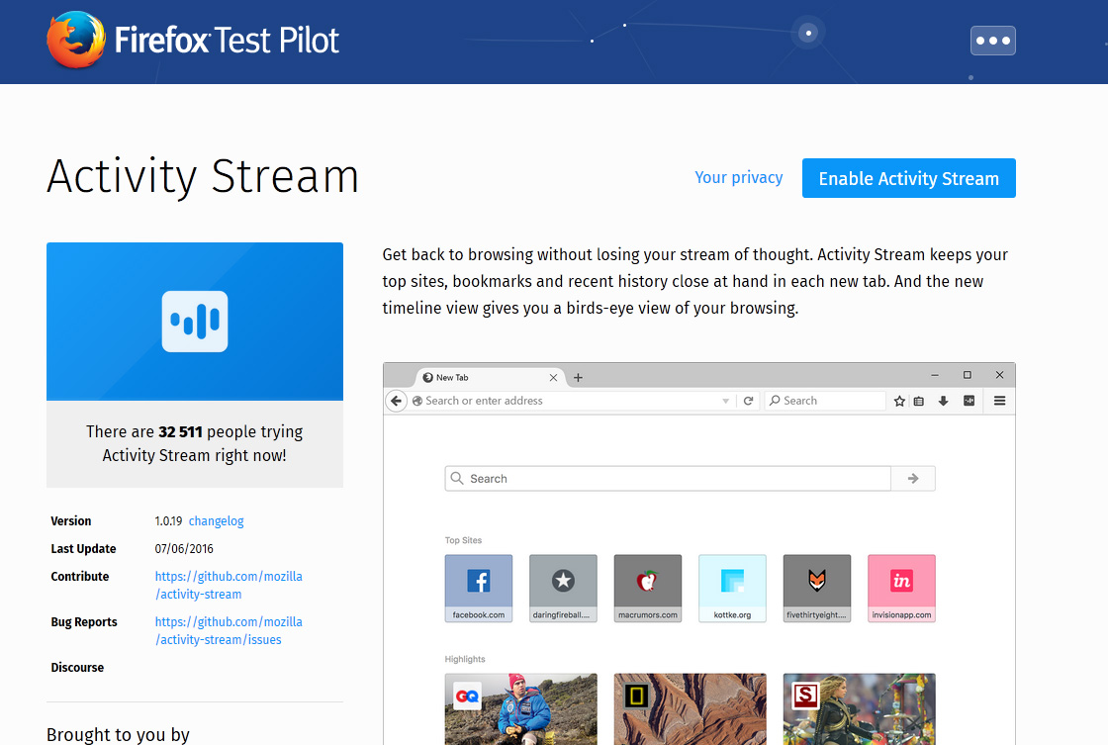Image resolution: width=1108 pixels, height=745 pixels.
Task: Click the Top Sites heading
Action: pos(463,540)
